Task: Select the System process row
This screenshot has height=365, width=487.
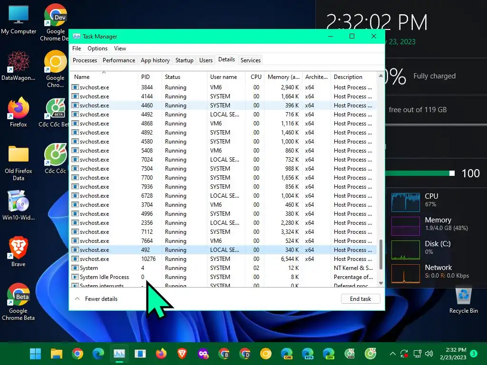Action: (224, 268)
